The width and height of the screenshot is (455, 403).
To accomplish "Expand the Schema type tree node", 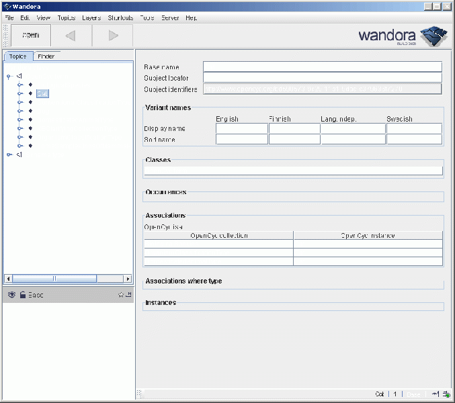I will point(8,154).
